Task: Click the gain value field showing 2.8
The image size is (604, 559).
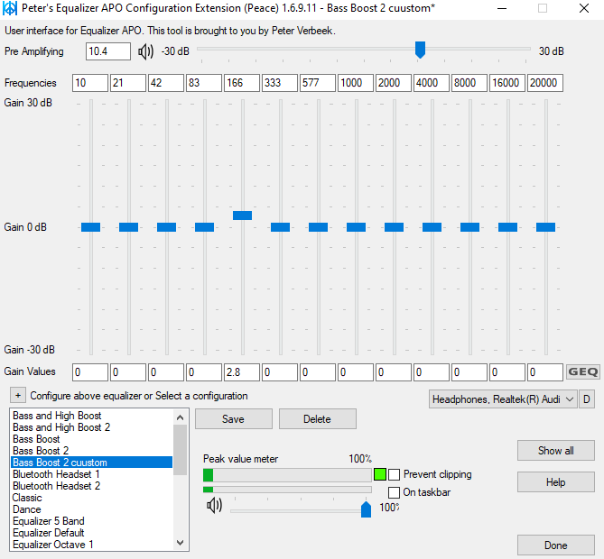Action: click(242, 372)
